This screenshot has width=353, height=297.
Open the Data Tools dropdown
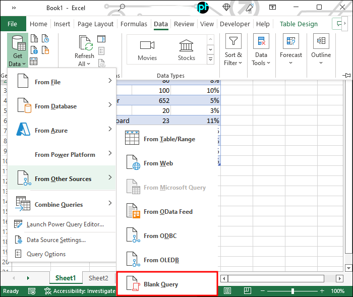(261, 50)
